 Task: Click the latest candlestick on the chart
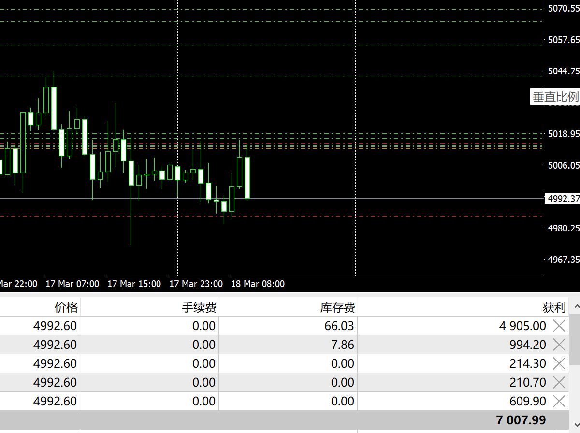pyautogui.click(x=247, y=177)
